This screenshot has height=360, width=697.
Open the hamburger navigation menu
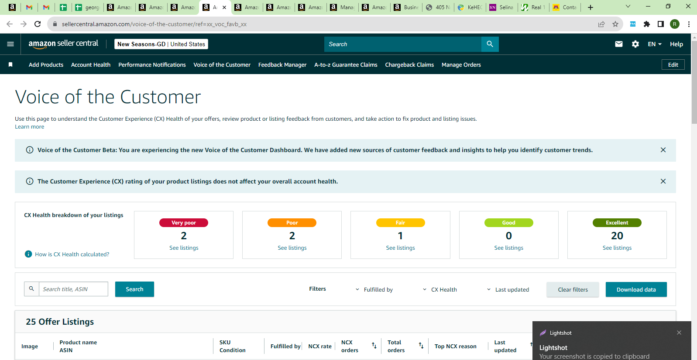tap(10, 44)
